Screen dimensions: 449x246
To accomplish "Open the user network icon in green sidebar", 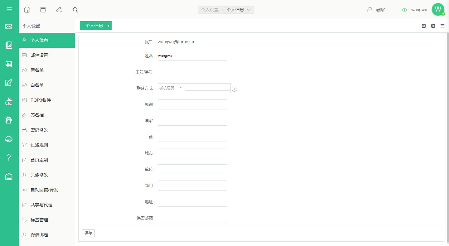I will 9,101.
